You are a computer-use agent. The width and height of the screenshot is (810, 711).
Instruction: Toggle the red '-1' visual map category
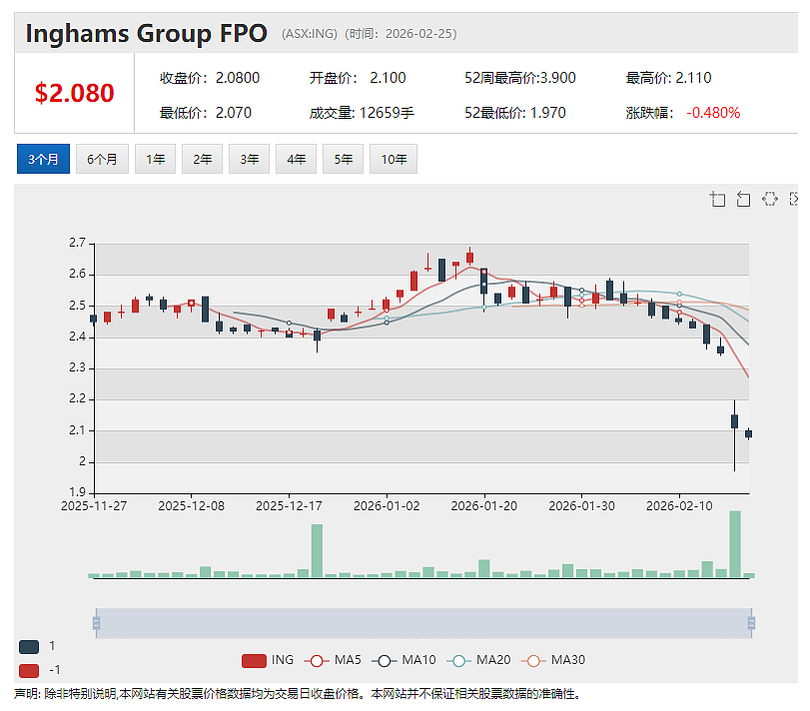(29, 670)
